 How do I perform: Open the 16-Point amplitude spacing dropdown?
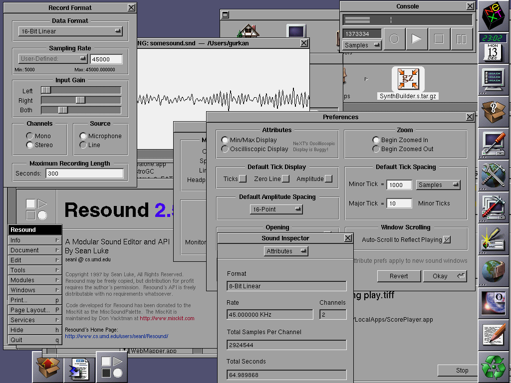[276, 209]
